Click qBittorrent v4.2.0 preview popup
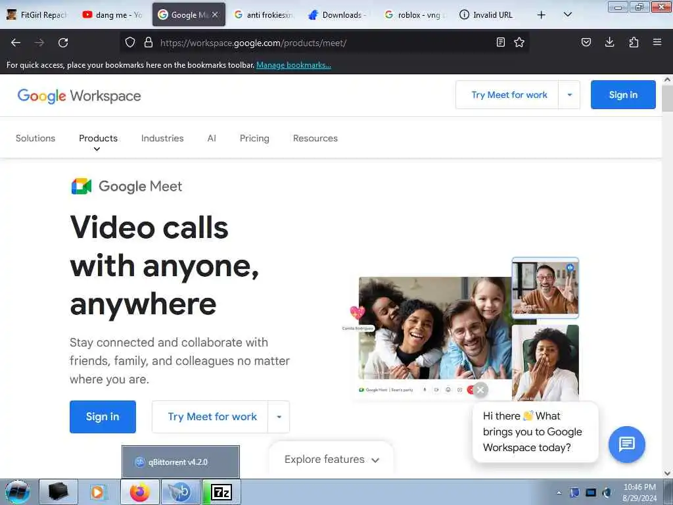 pyautogui.click(x=181, y=462)
